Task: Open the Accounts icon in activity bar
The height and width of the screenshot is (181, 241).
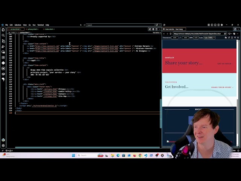Action: point(3,140)
